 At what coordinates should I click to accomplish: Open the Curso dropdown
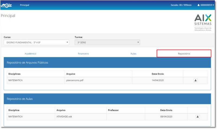(36, 42)
